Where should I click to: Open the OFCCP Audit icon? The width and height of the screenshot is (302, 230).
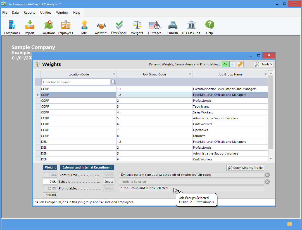point(191,28)
